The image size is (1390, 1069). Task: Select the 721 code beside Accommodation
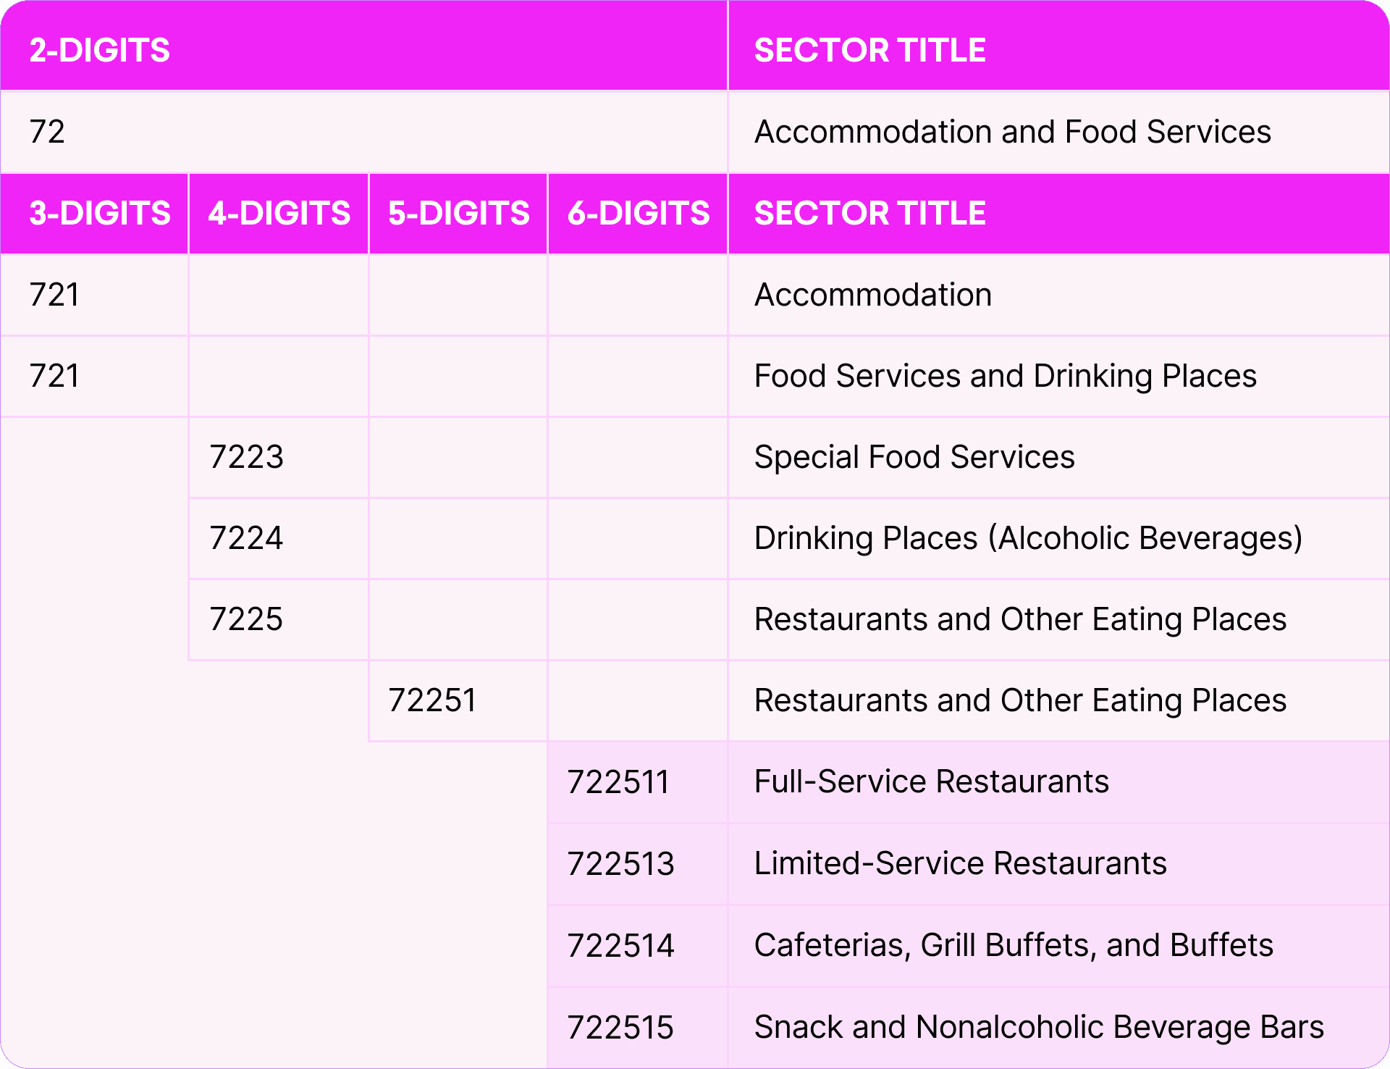coord(54,295)
